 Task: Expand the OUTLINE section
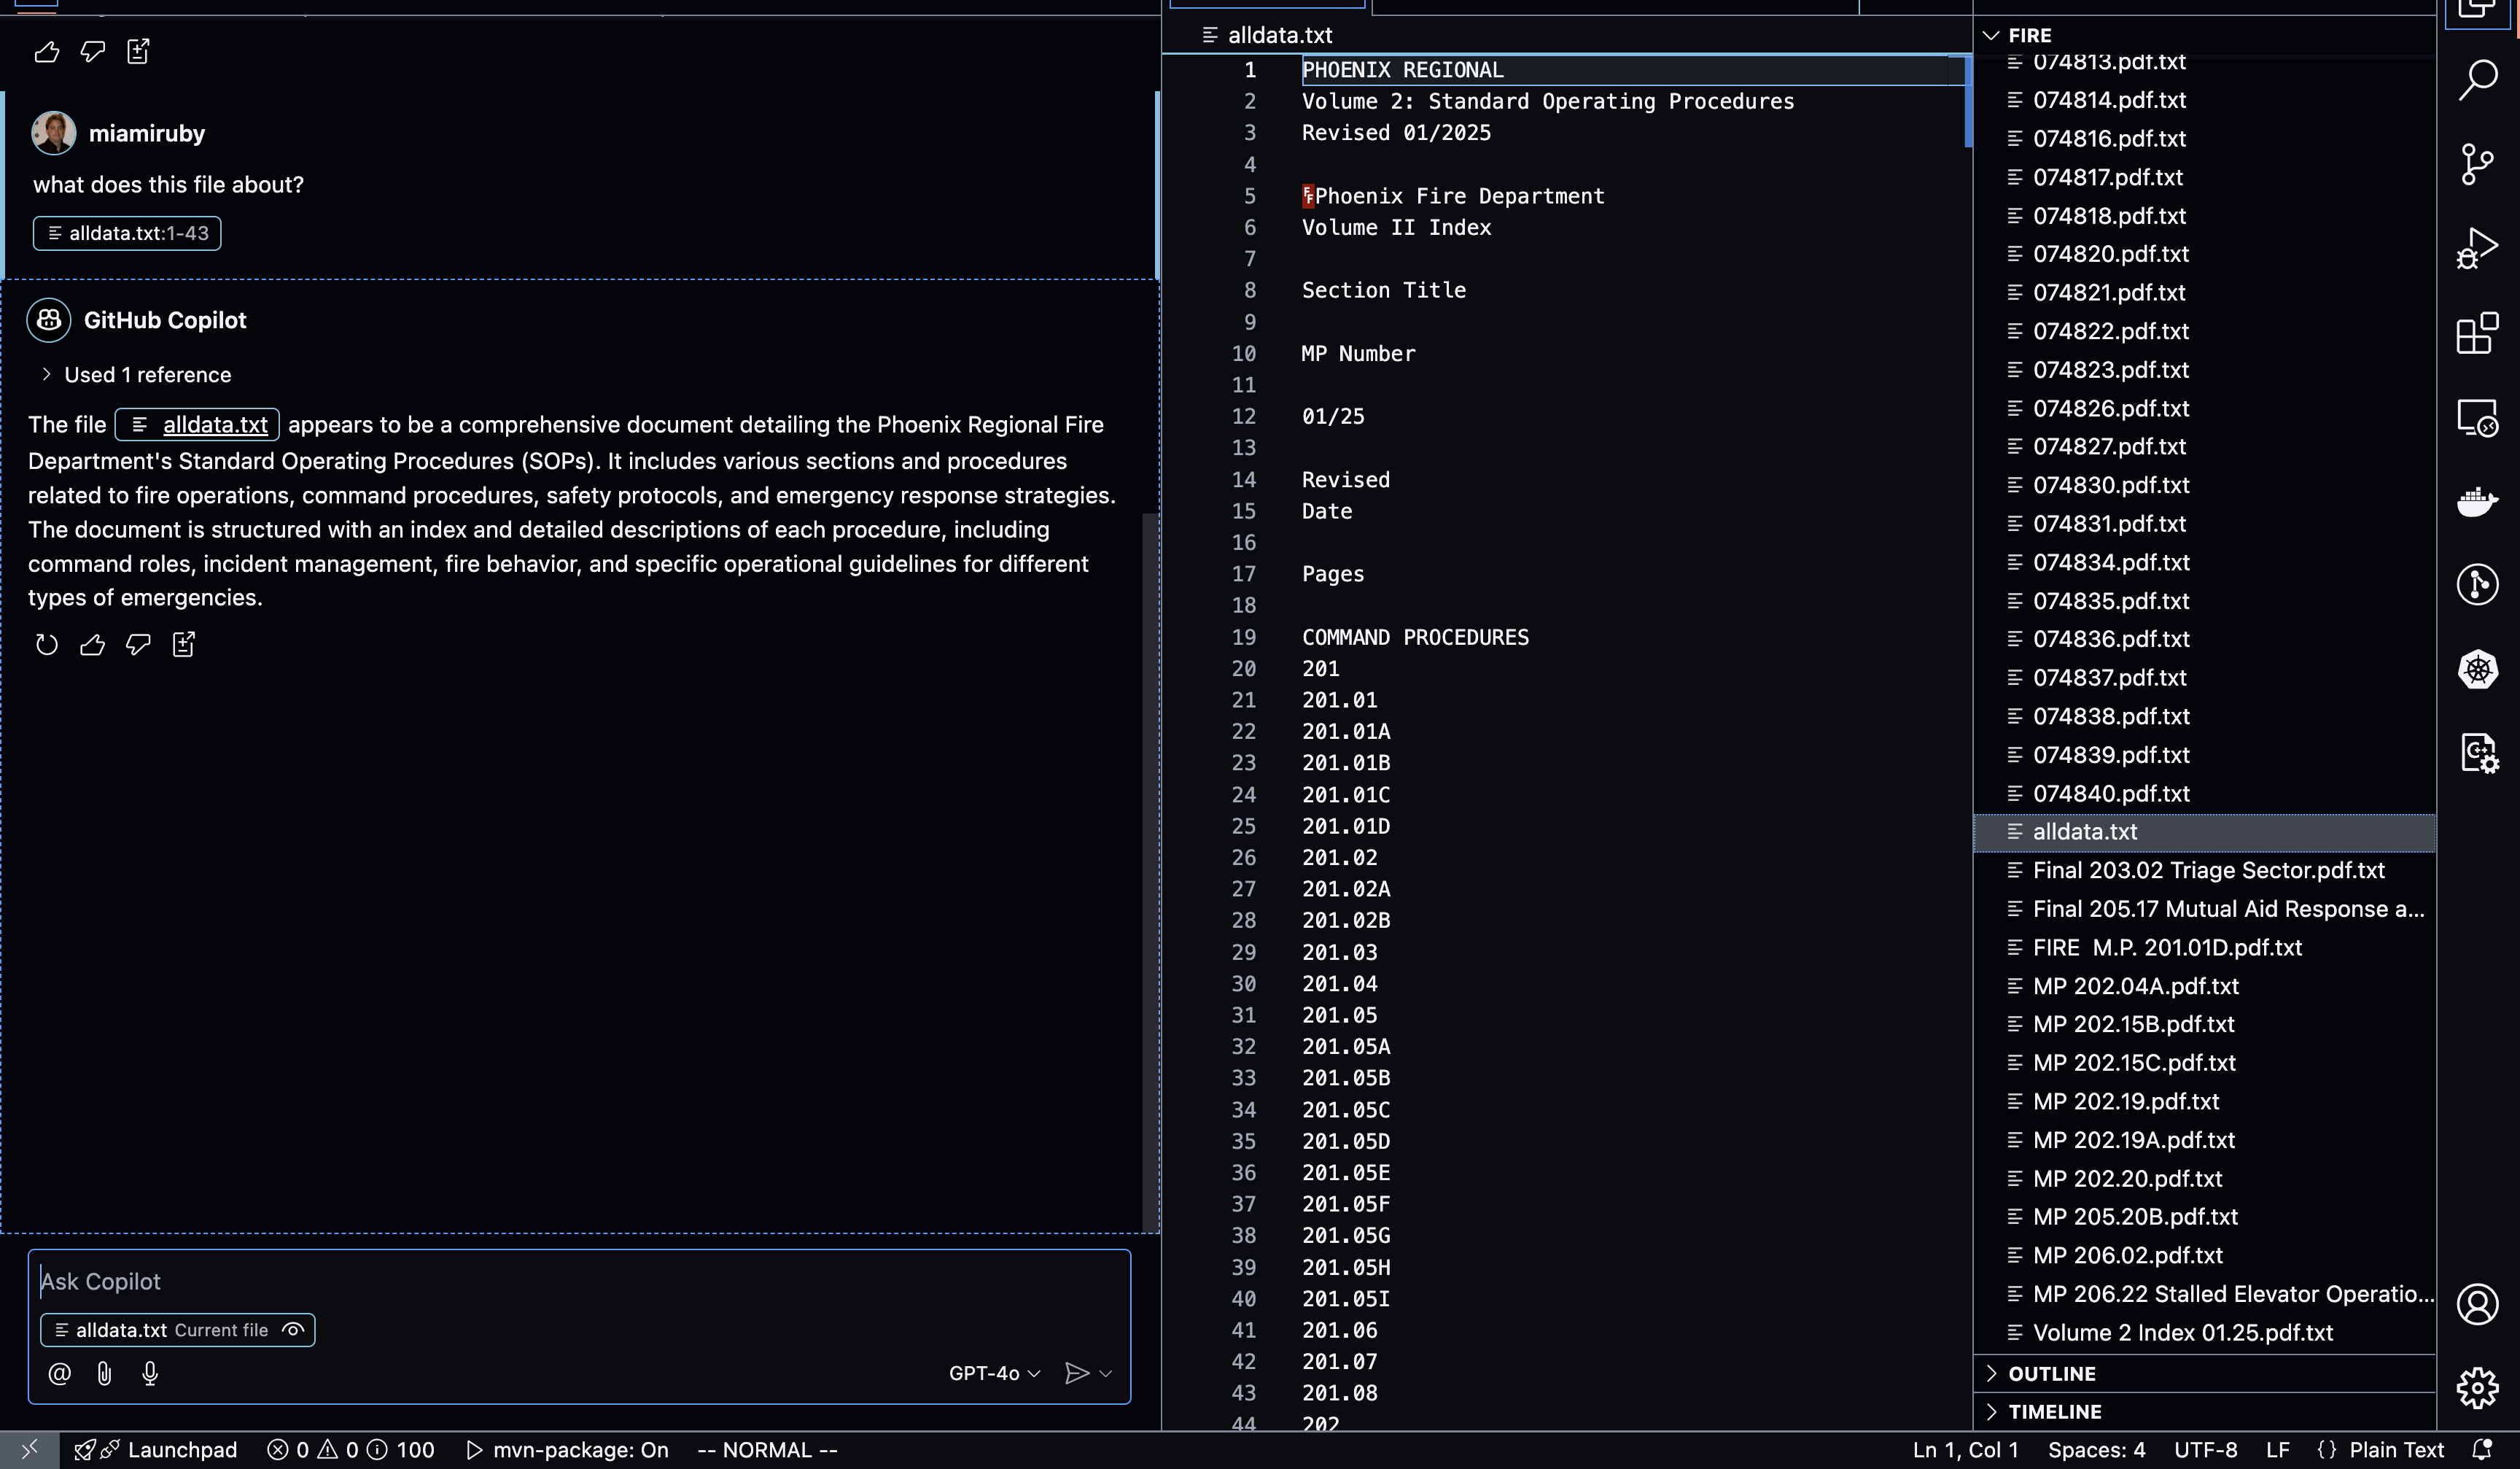2052,1373
